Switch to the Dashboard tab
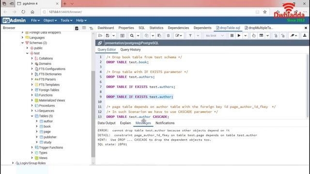 coord(106,28)
